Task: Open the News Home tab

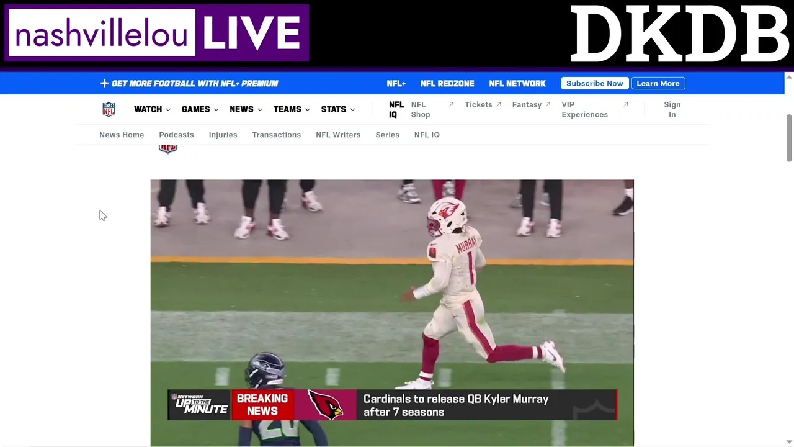Action: click(x=122, y=135)
